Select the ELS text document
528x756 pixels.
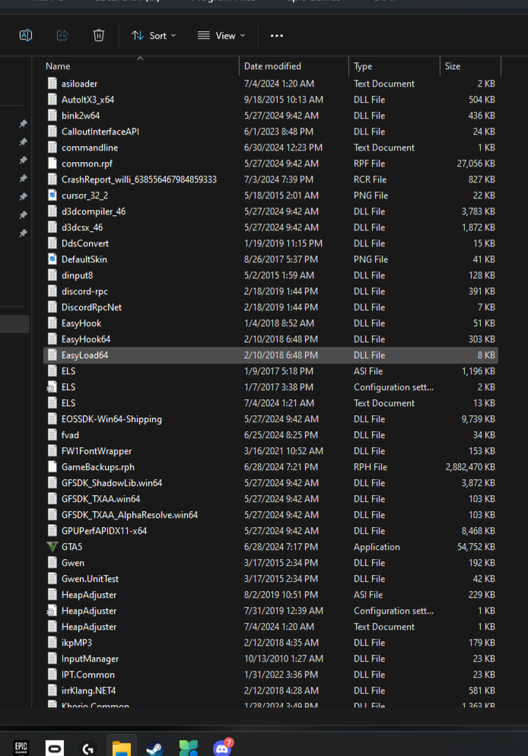pos(271,403)
